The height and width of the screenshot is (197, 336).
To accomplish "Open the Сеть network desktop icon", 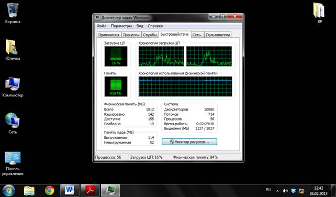I will coord(13,124).
